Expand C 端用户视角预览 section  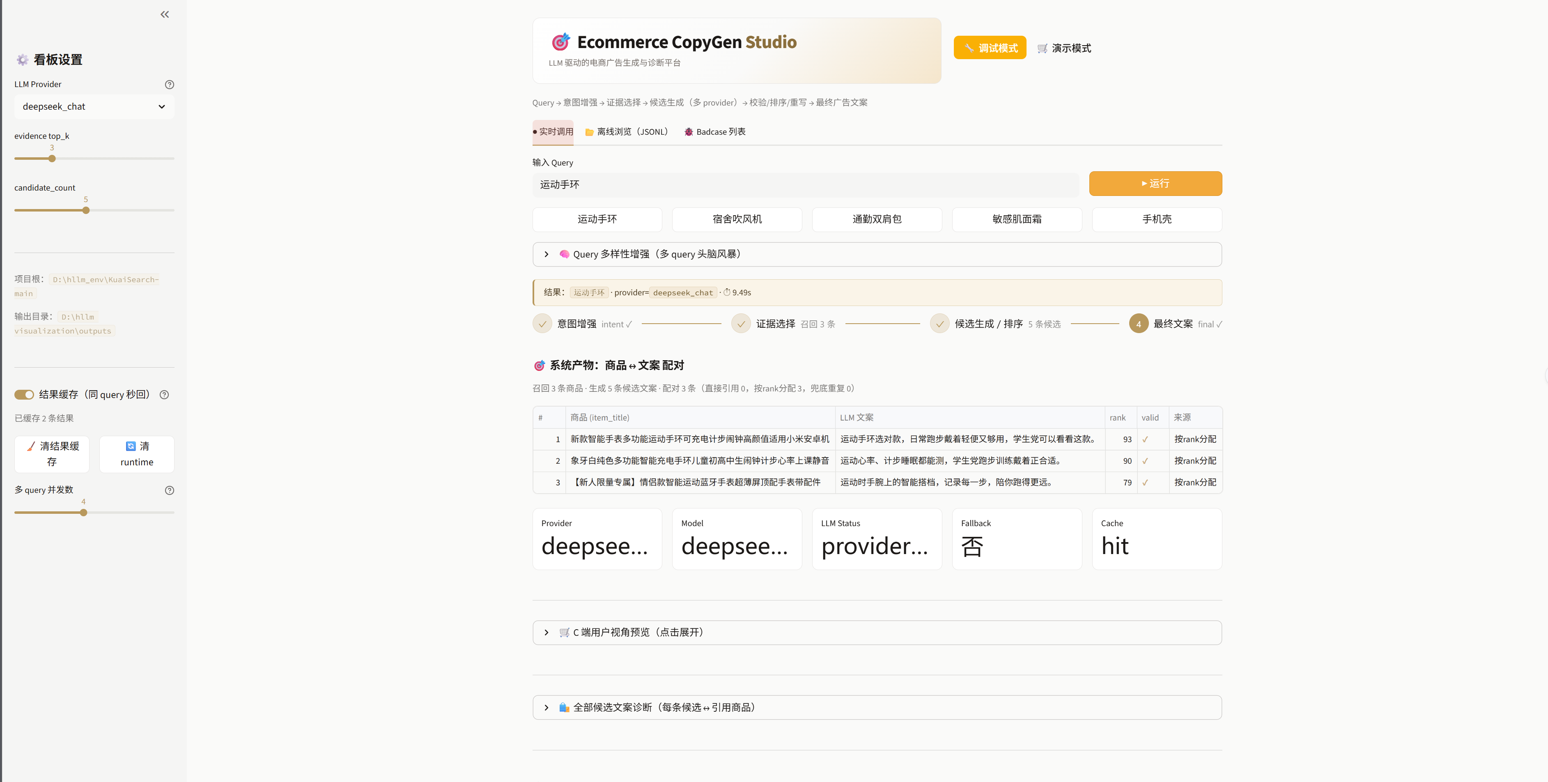tap(877, 632)
